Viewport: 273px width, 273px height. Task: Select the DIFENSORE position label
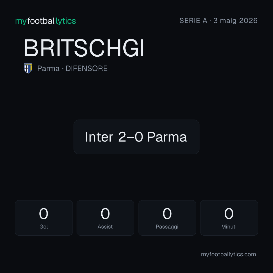[x=86, y=69]
